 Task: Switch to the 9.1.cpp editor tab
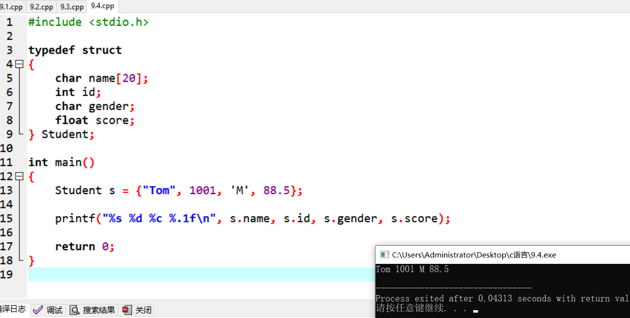pos(12,7)
